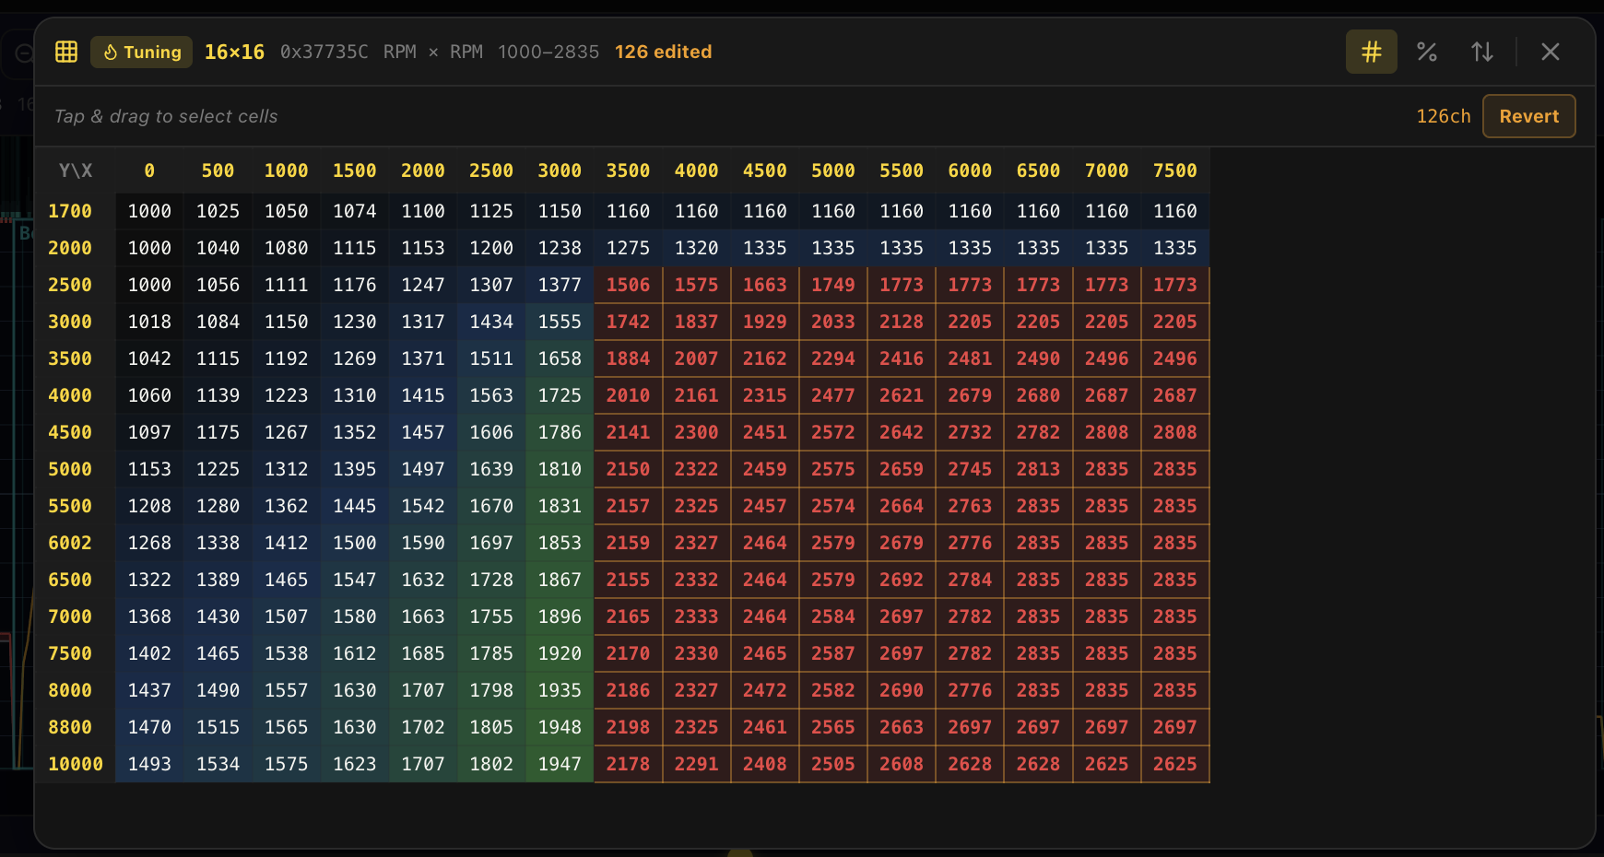Select cell value 1238
The width and height of the screenshot is (1604, 857).
point(560,248)
